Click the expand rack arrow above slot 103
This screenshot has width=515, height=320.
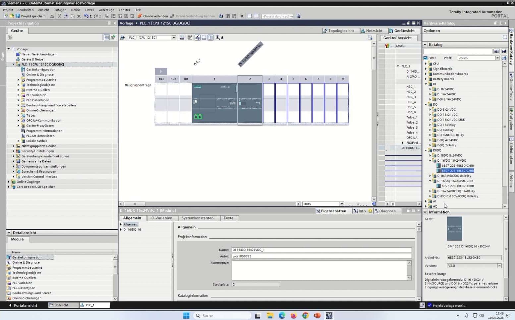coord(161,71)
